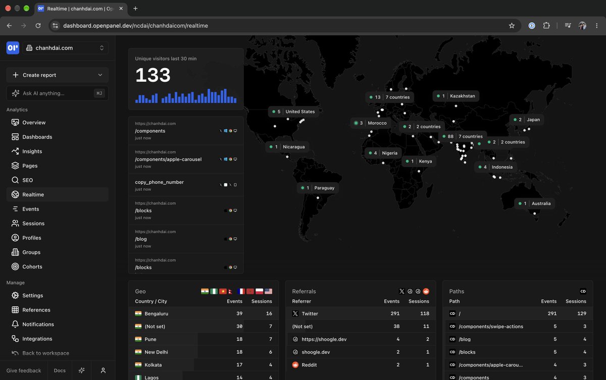Open the Docs link
Image resolution: width=606 pixels, height=380 pixels.
[x=60, y=370]
